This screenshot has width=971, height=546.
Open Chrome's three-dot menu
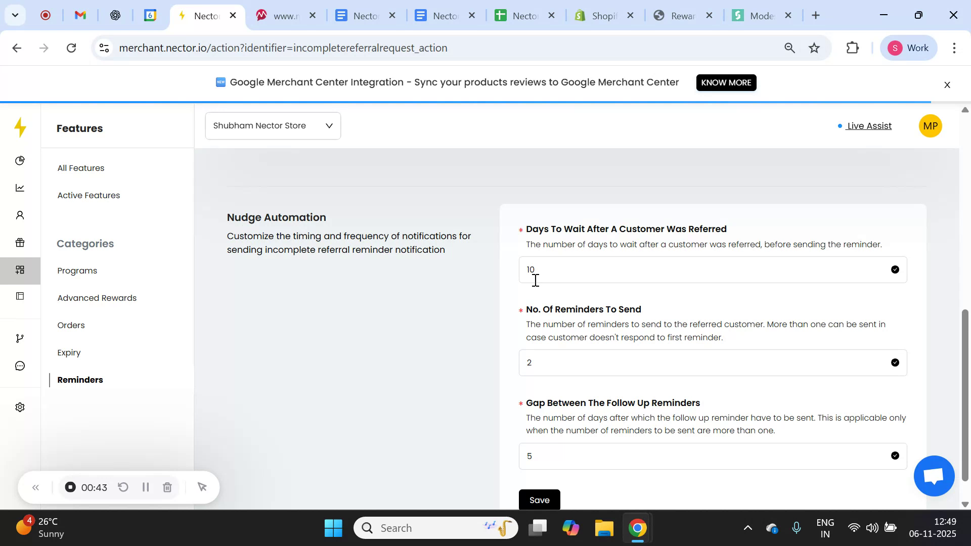point(955,48)
